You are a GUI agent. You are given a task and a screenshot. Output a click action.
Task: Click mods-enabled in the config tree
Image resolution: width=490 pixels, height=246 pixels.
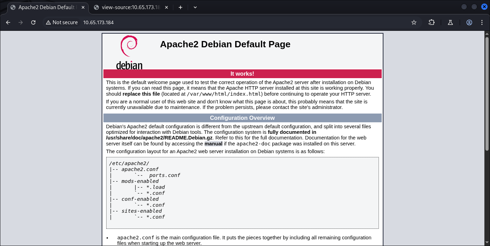pos(140,181)
